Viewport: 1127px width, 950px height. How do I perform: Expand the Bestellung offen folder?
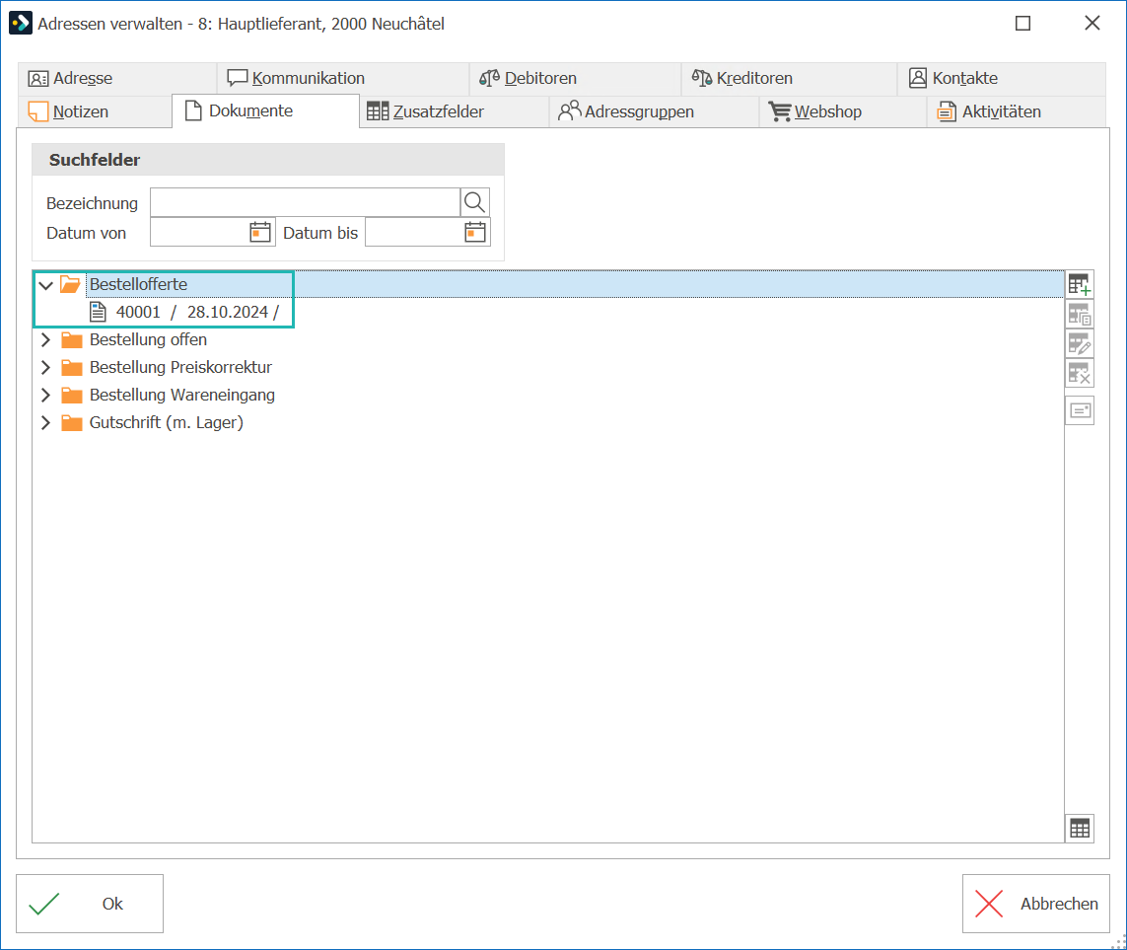pos(46,339)
